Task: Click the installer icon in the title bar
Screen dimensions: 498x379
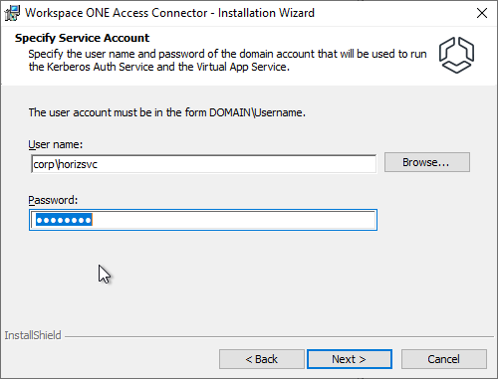Action: [x=12, y=13]
